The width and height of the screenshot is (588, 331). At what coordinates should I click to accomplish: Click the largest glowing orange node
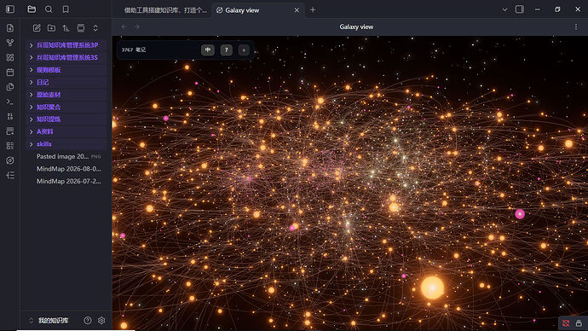[432, 287]
